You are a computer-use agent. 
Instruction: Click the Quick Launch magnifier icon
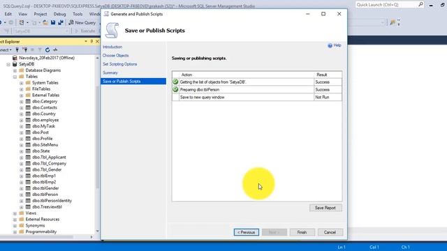pos(420,5)
